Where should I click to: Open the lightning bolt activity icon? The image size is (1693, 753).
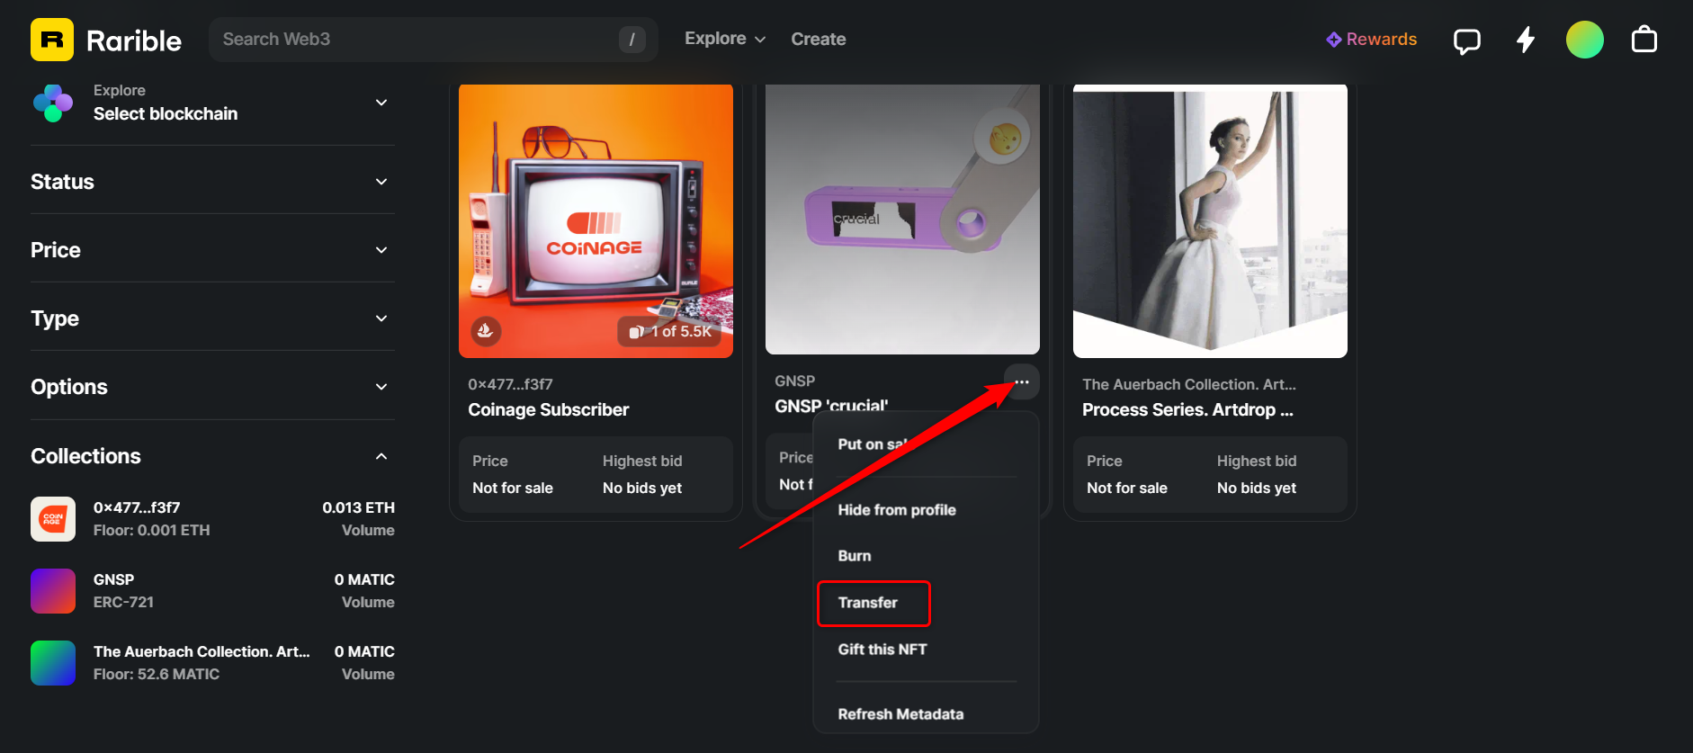(x=1526, y=40)
